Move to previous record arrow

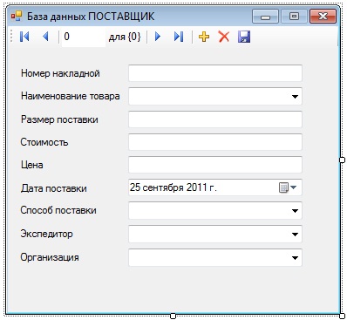pyautogui.click(x=45, y=37)
